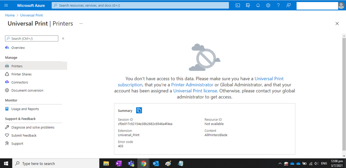
Task: Select the Universal_Print extension value
Action: tap(128, 135)
